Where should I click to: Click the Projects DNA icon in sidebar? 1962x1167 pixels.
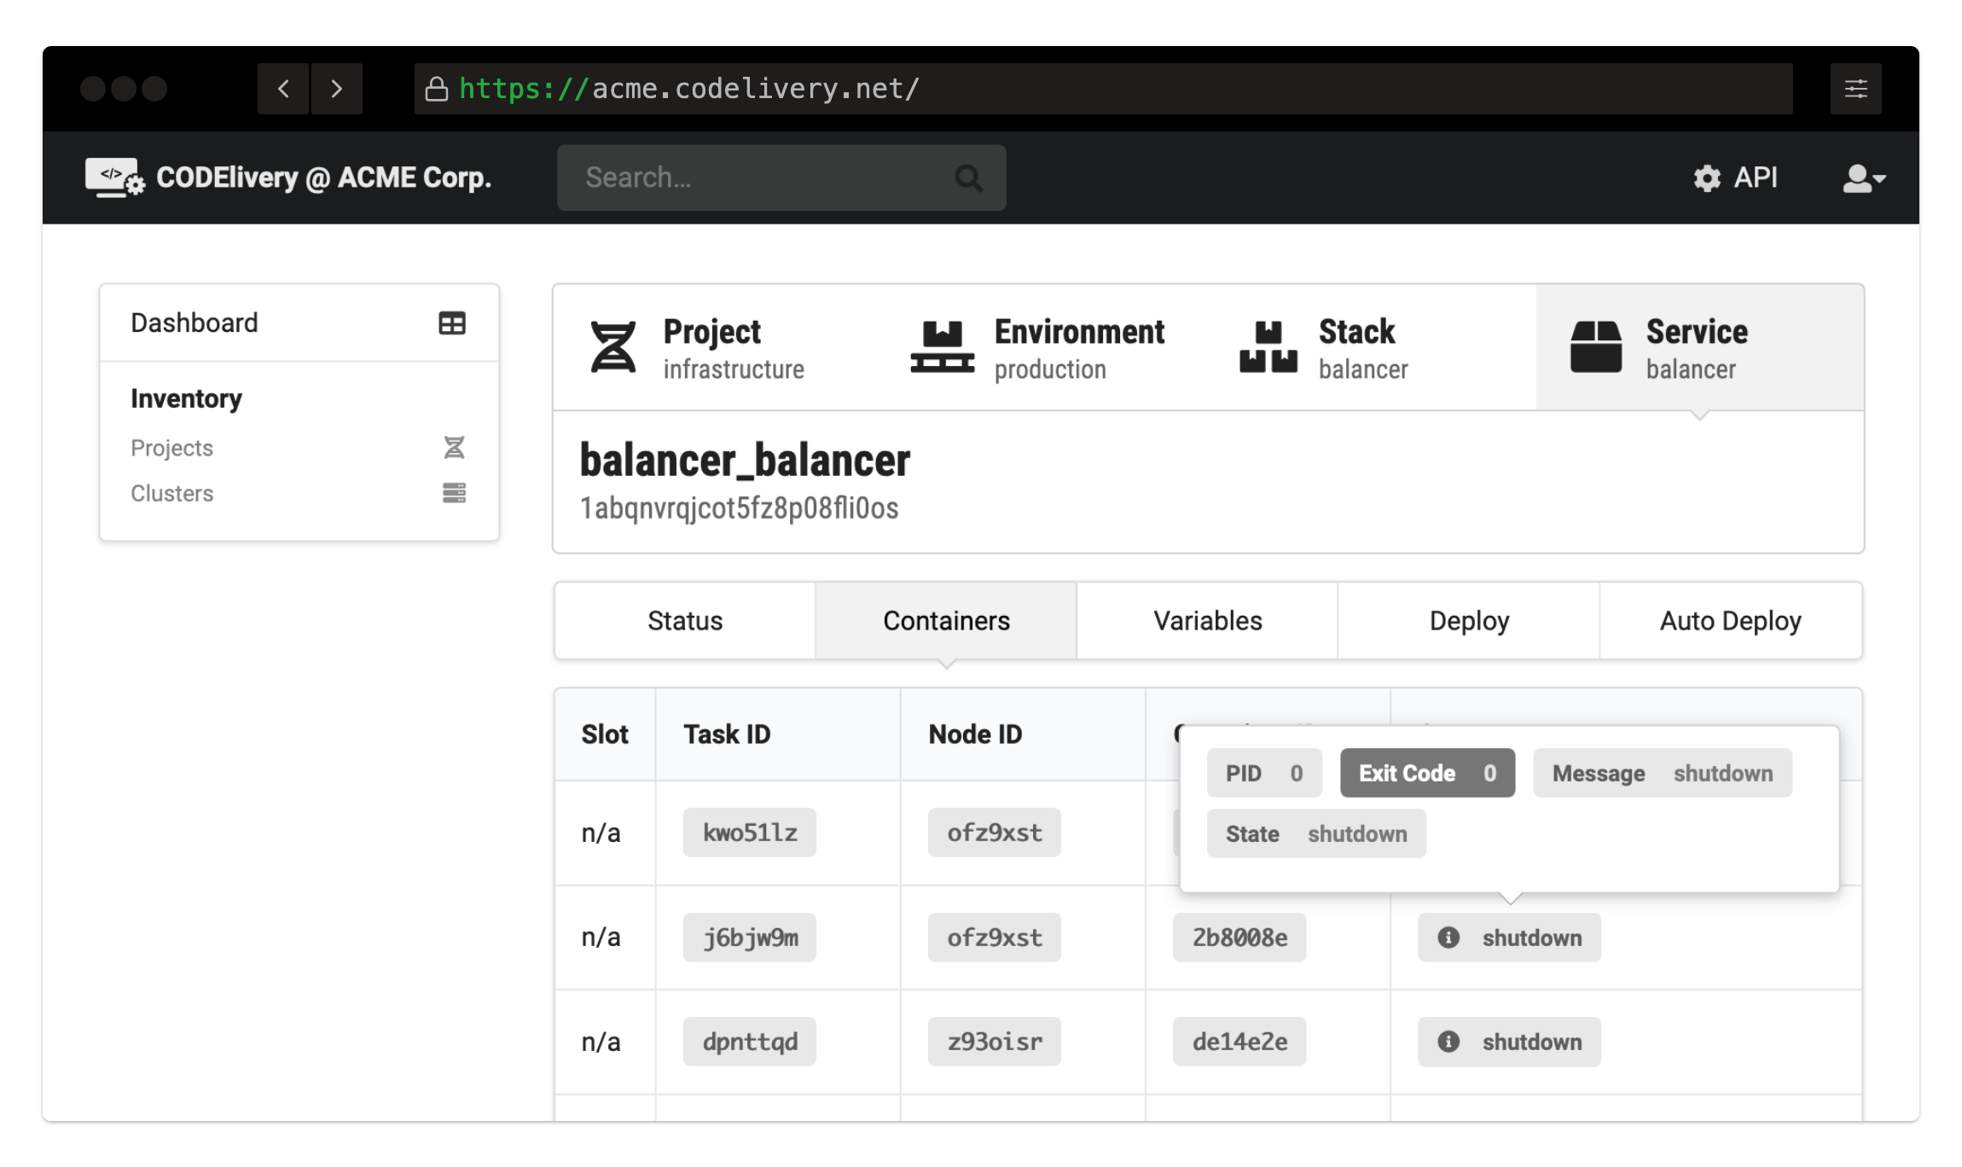coord(454,448)
